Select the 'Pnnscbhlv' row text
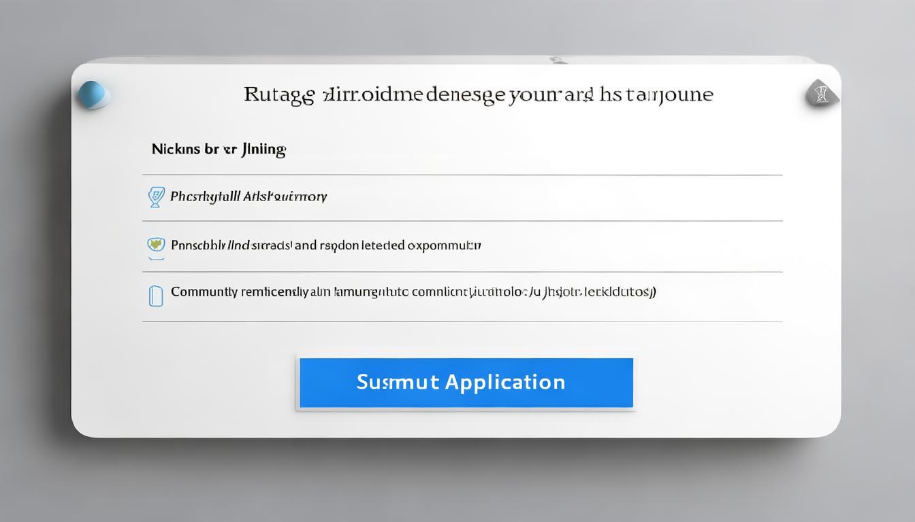The image size is (915, 522). (325, 245)
